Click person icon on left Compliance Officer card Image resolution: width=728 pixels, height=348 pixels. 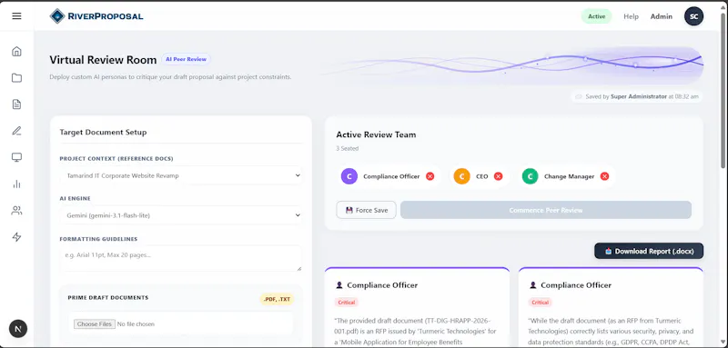coord(339,285)
